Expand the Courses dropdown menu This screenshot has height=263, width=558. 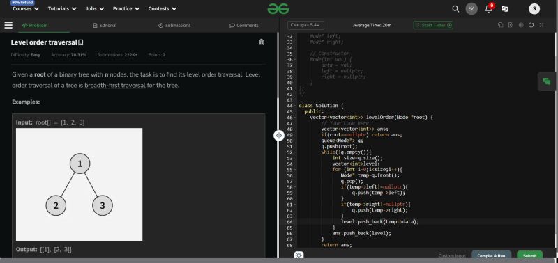tap(26, 9)
